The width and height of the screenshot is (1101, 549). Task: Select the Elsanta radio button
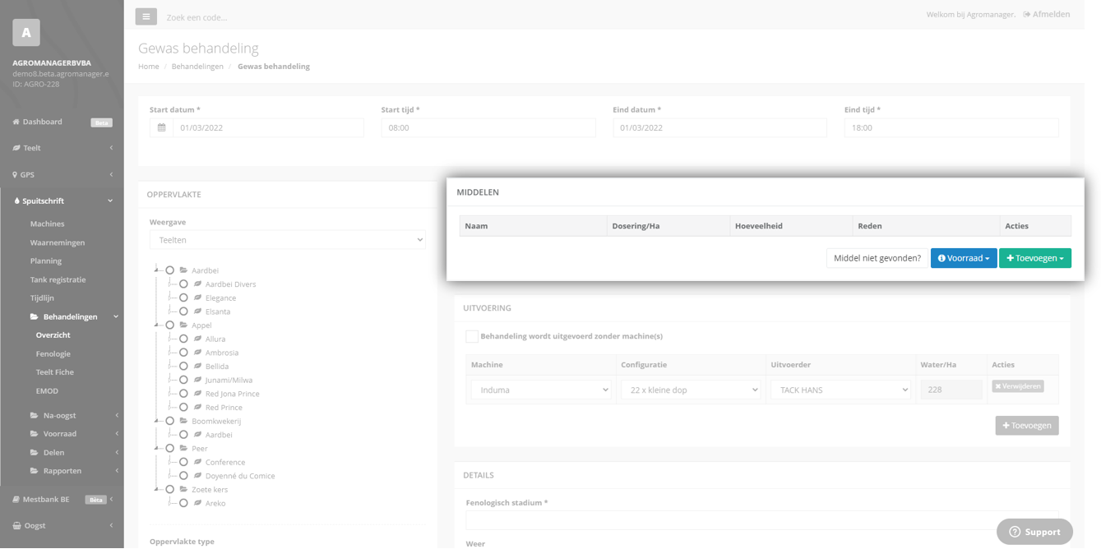click(183, 311)
